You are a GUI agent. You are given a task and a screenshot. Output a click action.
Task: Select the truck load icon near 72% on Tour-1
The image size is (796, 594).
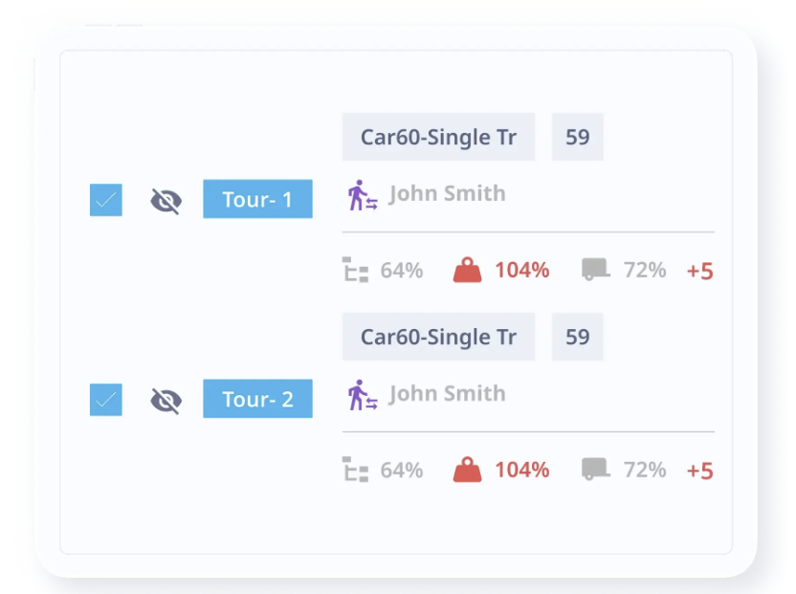594,271
